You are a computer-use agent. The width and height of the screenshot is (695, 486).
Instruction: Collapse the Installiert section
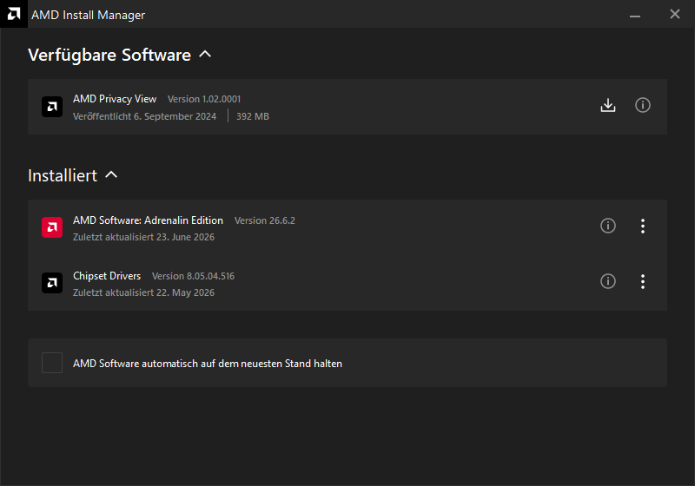coord(111,174)
